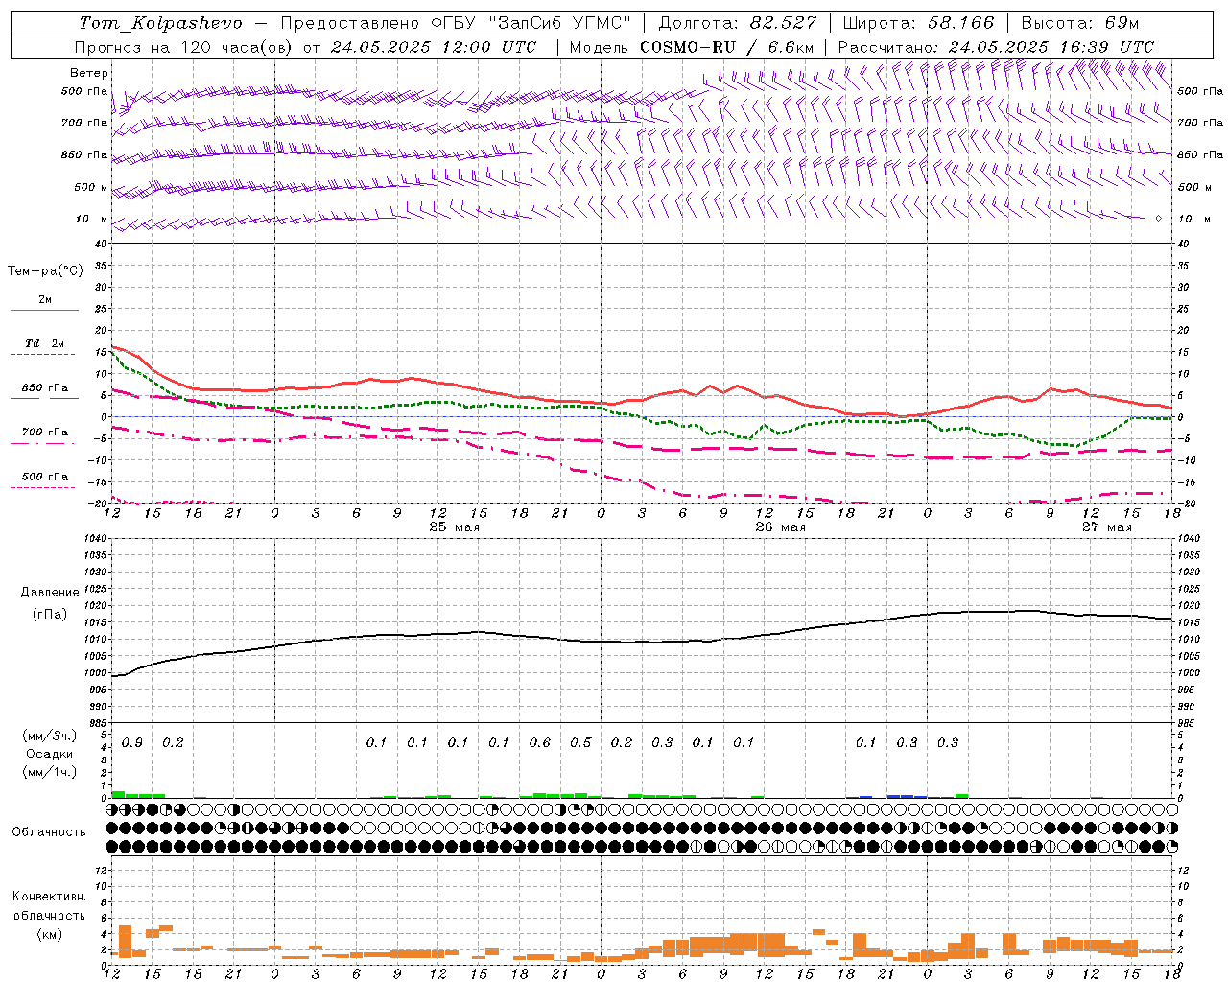Click the 'Высота: 69м' elevation text

1079,23
